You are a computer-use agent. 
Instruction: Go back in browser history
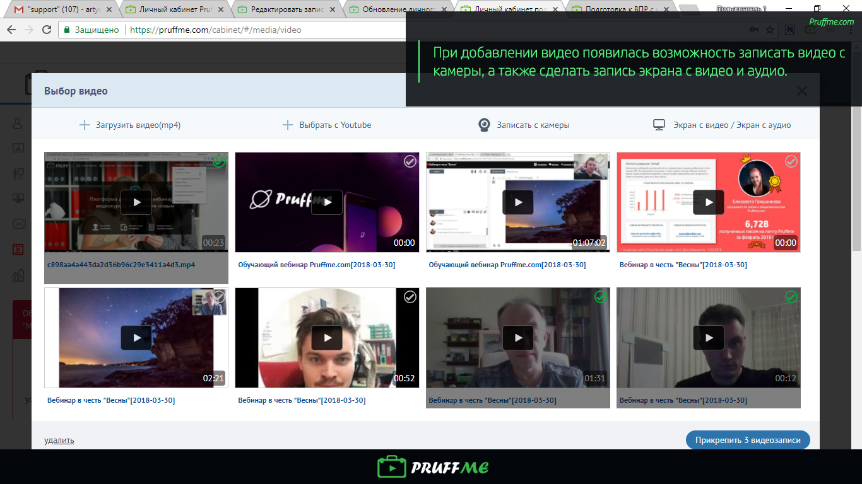(x=11, y=30)
